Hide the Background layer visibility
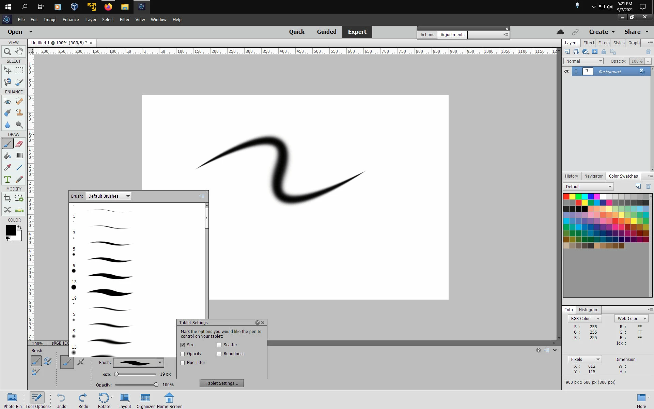Image resolution: width=654 pixels, height=409 pixels. click(567, 72)
